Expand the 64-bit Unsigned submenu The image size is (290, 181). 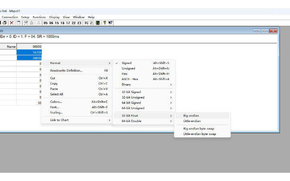point(144,108)
